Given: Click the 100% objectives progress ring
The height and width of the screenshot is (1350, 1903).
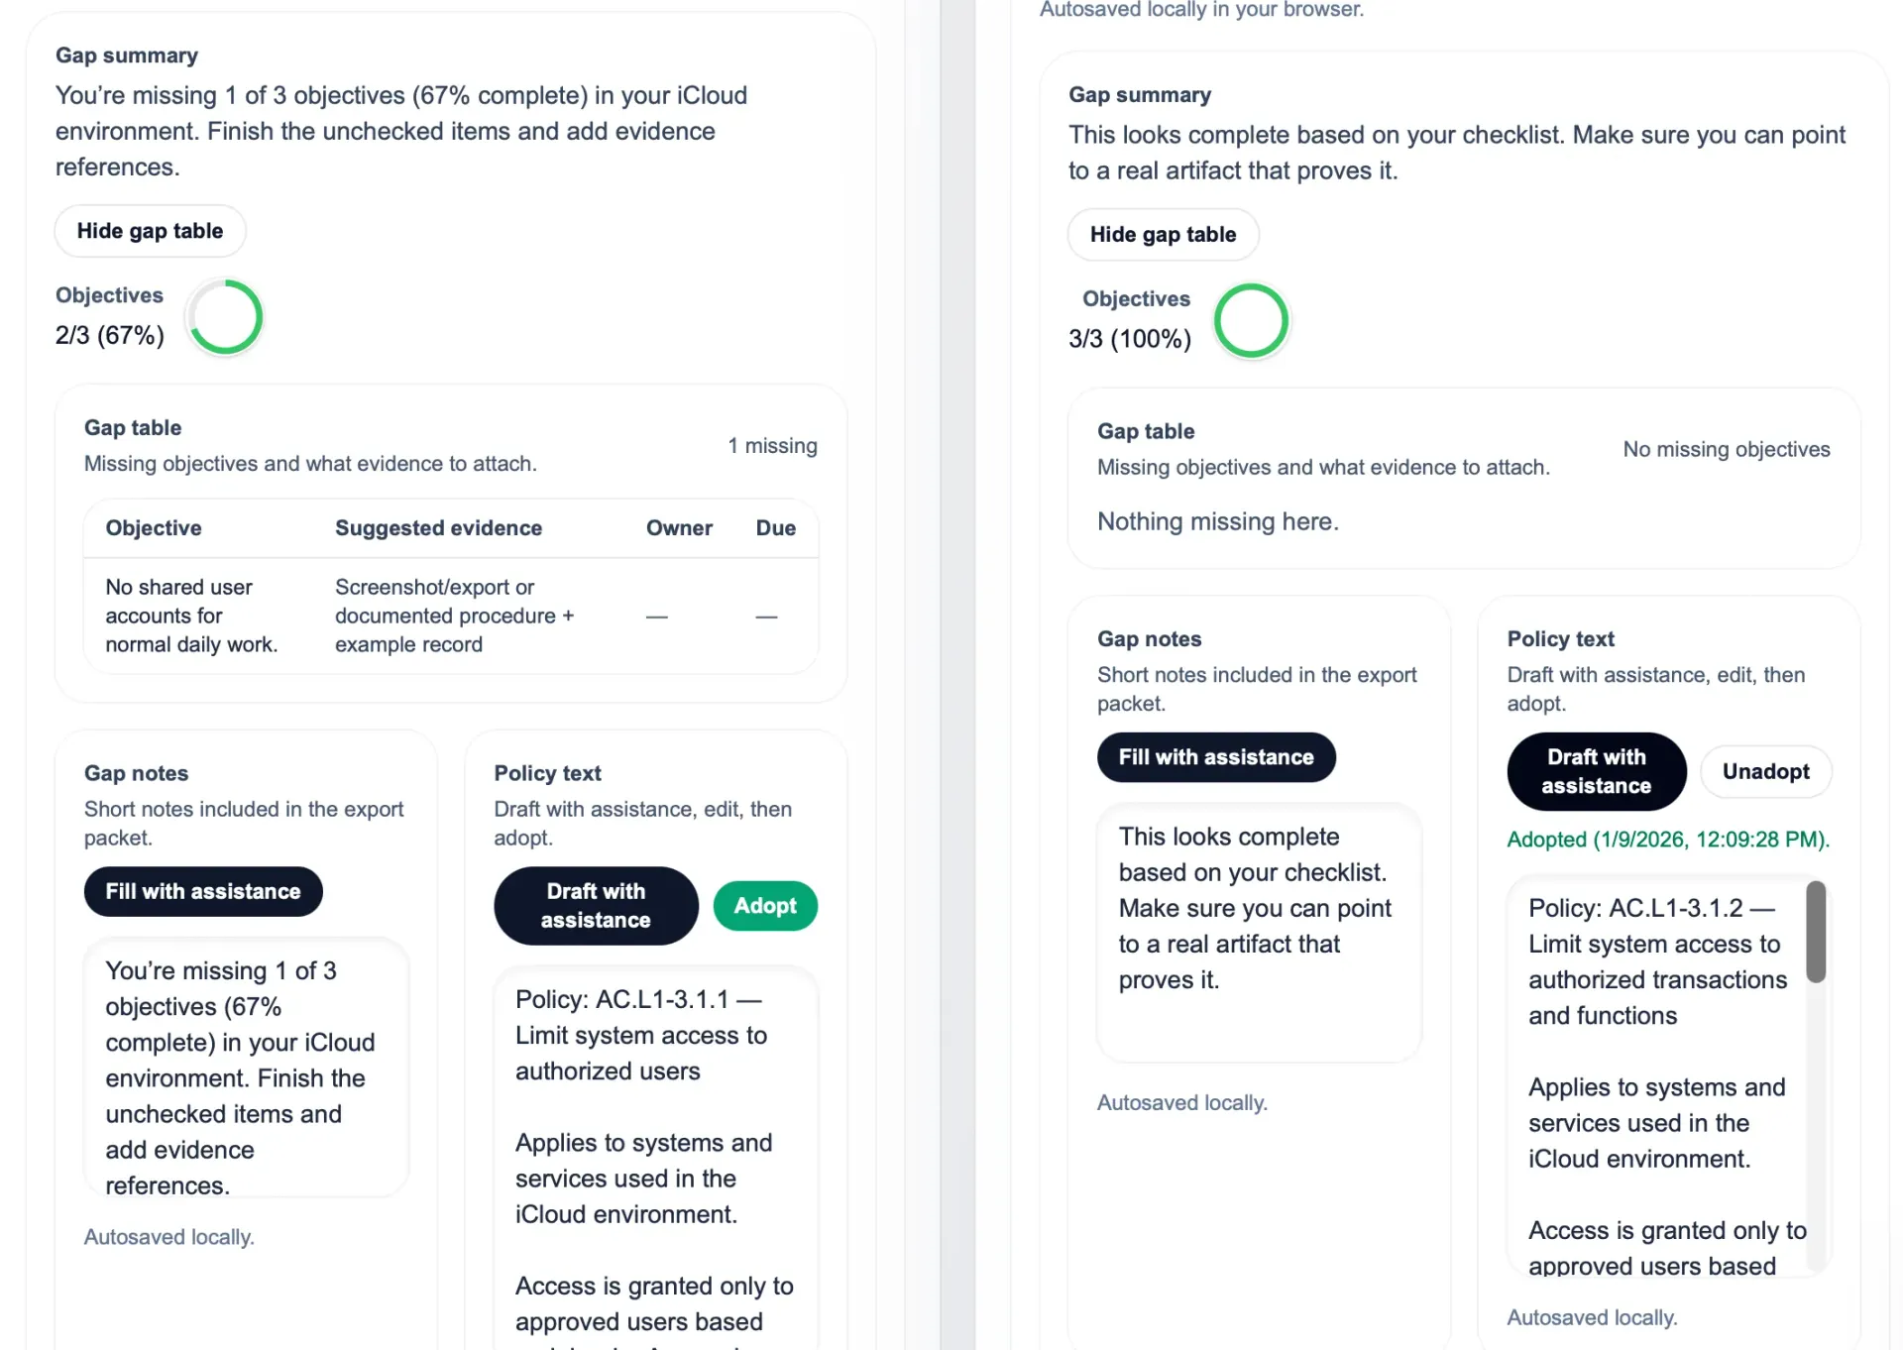Looking at the screenshot, I should pyautogui.click(x=1251, y=321).
